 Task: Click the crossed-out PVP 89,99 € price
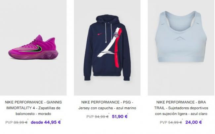pyautogui.click(x=17, y=122)
